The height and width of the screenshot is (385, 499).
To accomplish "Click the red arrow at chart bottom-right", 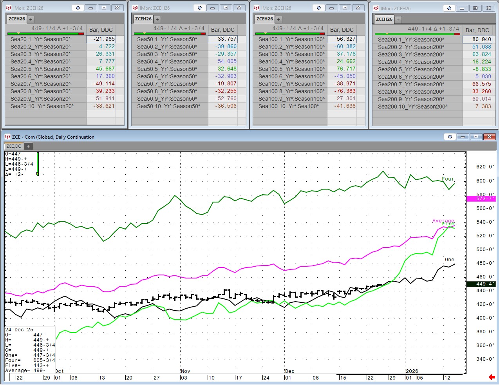I will (492, 377).
